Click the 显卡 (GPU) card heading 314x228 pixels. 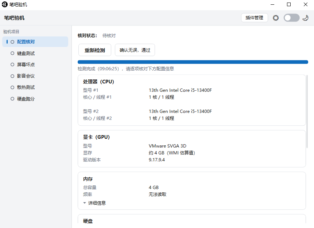coord(96,137)
